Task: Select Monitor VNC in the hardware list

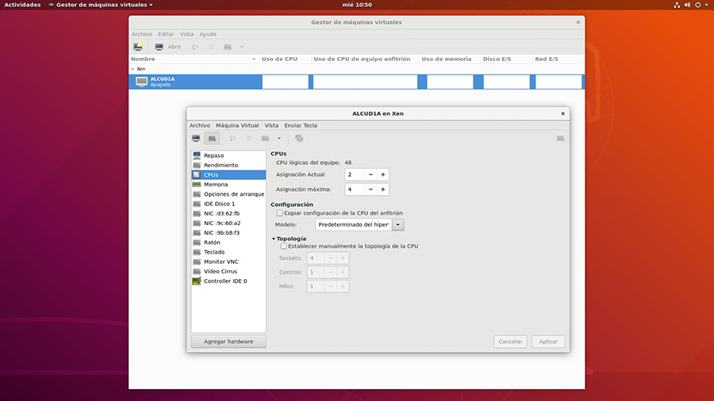Action: [228, 262]
